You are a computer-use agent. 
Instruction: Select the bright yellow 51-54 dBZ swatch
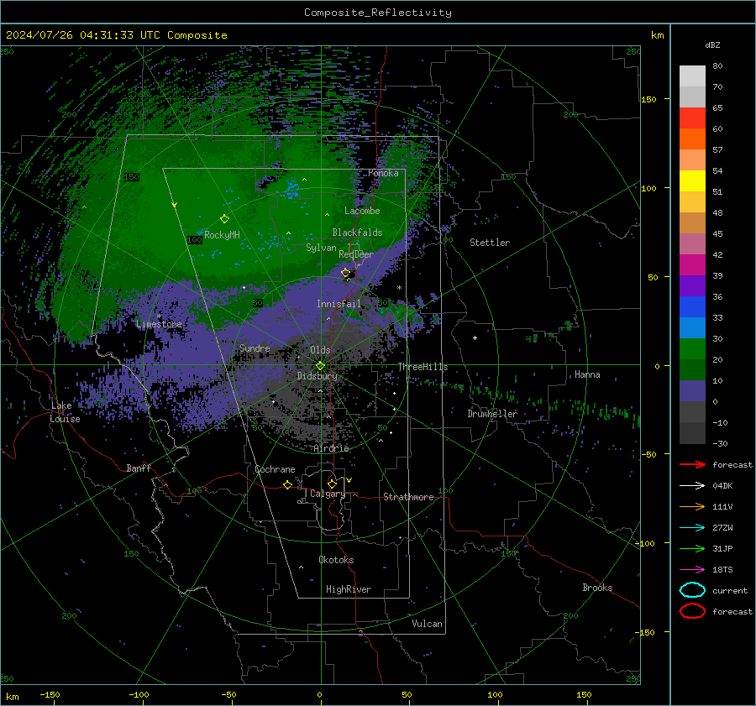tap(692, 181)
